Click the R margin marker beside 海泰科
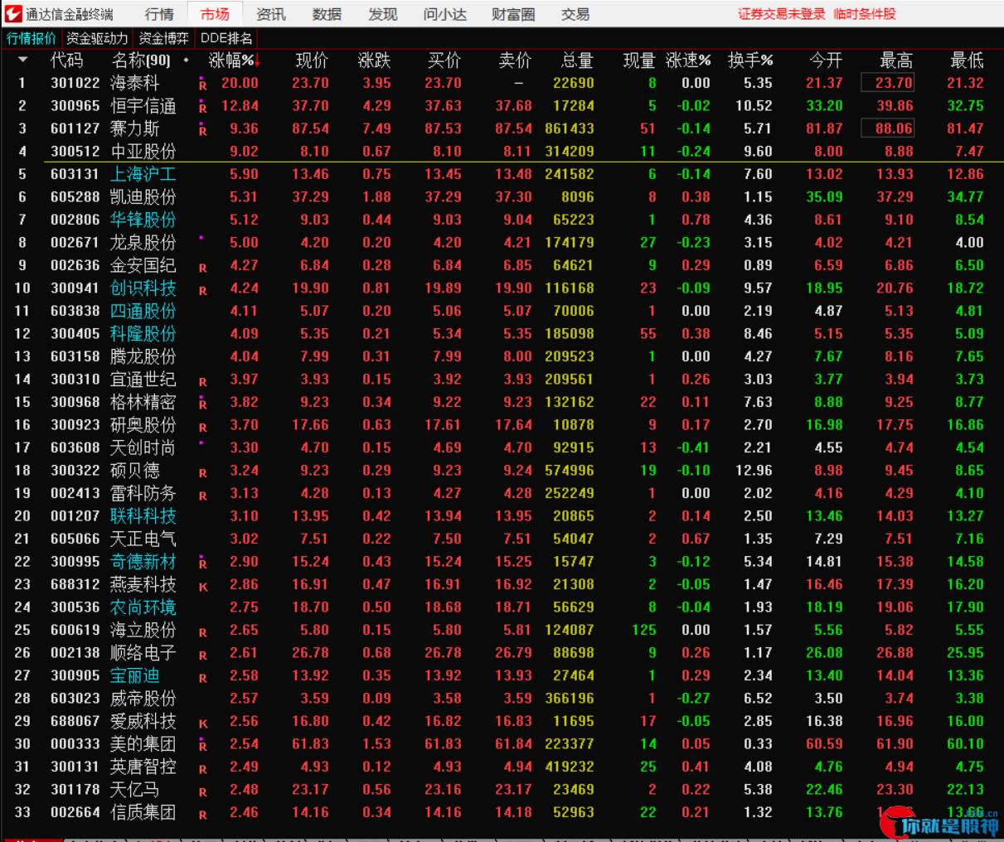The width and height of the screenshot is (1004, 842). 203,85
